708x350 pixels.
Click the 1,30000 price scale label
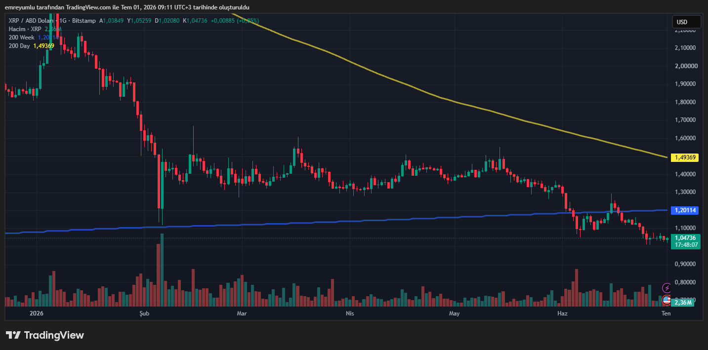click(x=686, y=192)
